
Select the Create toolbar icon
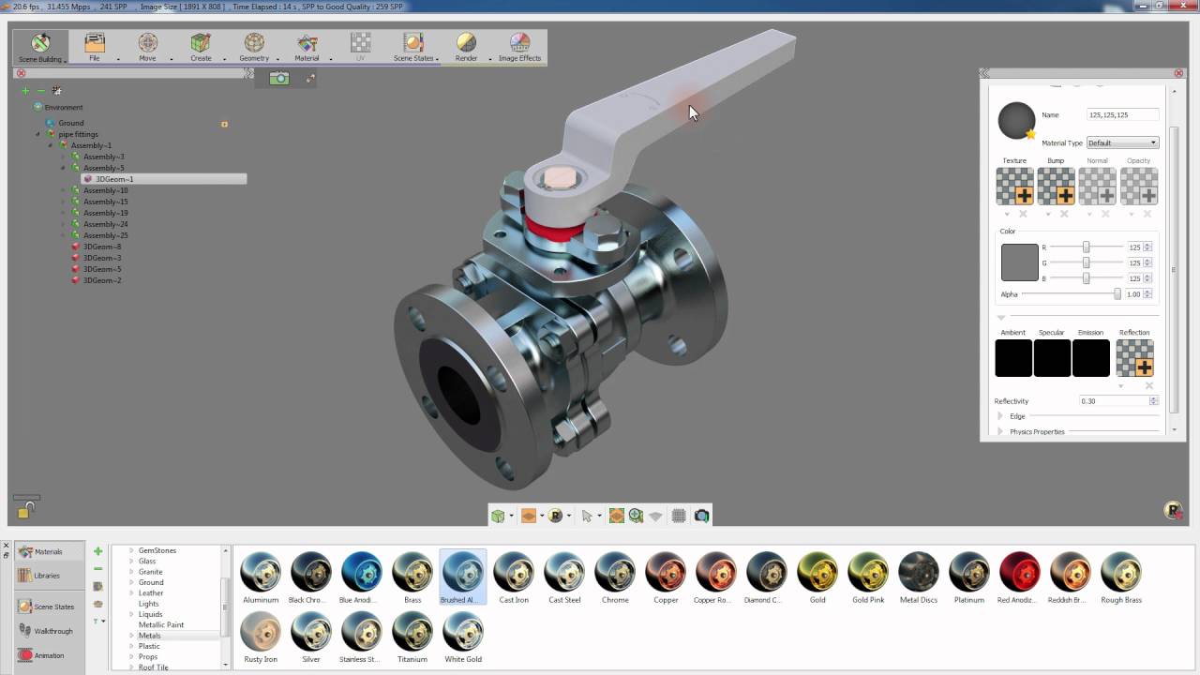pos(201,47)
